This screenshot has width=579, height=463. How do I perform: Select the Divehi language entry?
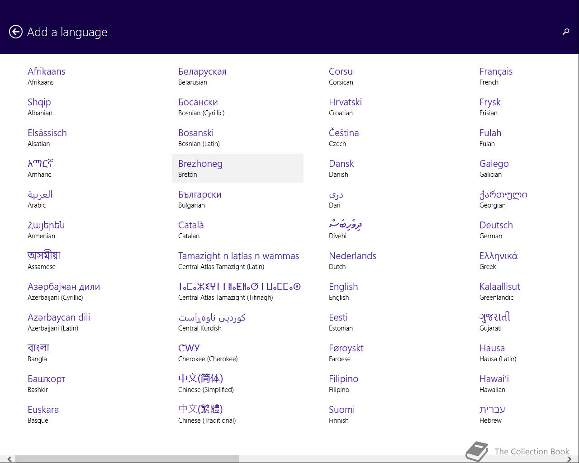pyautogui.click(x=388, y=230)
